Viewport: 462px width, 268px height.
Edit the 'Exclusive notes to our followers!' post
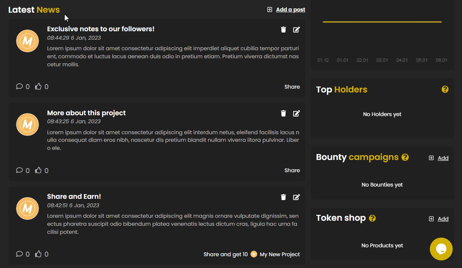pyautogui.click(x=297, y=30)
